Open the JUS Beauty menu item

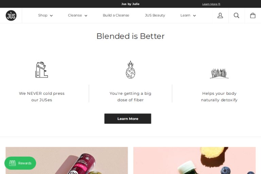tap(155, 15)
